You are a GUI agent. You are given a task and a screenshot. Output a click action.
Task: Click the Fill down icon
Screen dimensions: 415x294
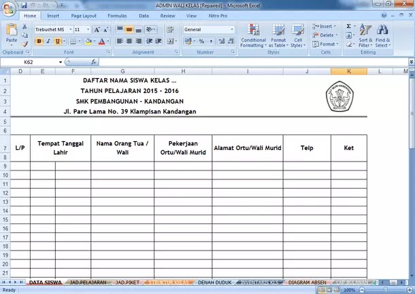click(x=349, y=35)
